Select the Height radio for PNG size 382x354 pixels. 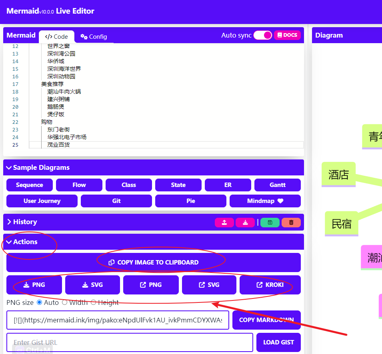click(93, 302)
